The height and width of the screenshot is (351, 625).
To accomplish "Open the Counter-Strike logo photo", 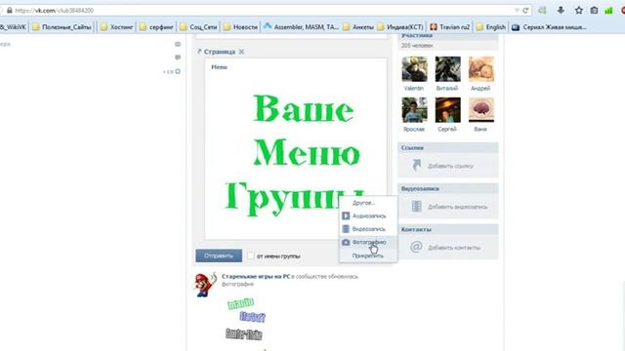I will coord(244,334).
